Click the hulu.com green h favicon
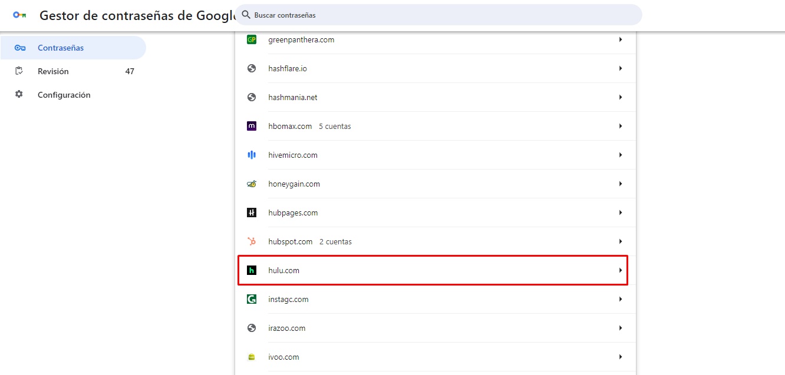The width and height of the screenshot is (785, 375). (x=252, y=270)
